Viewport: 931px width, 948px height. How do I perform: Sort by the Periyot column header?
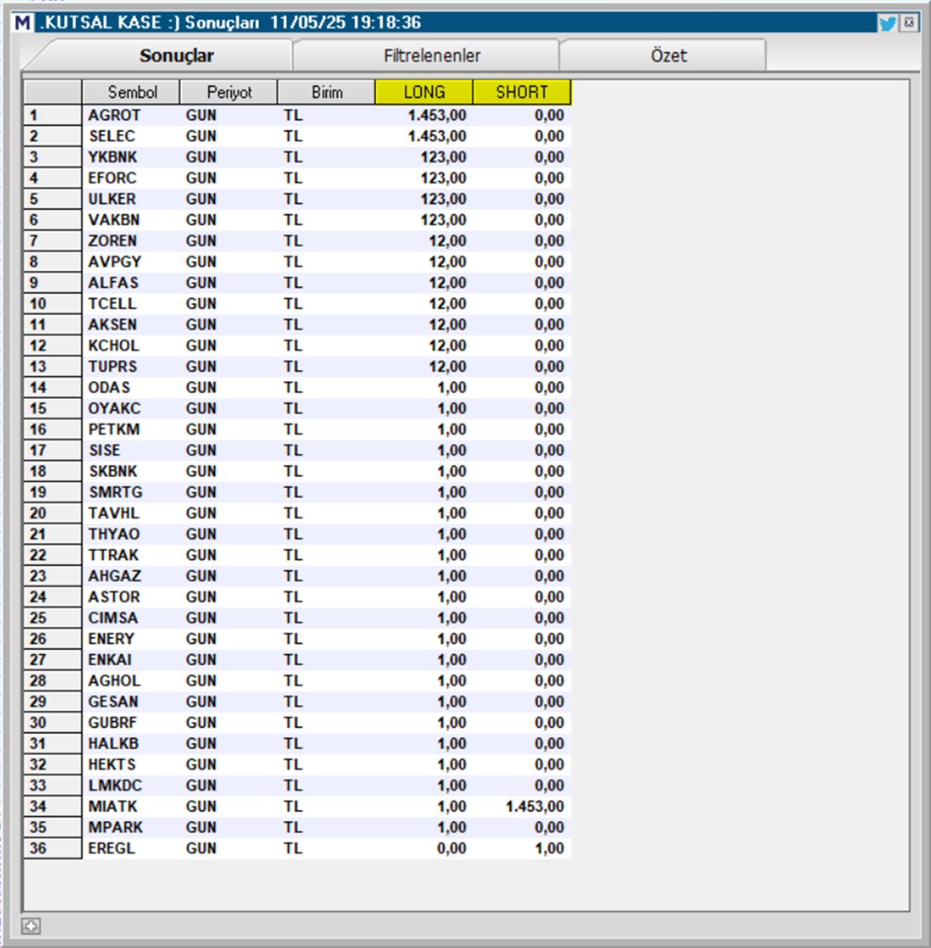click(229, 92)
